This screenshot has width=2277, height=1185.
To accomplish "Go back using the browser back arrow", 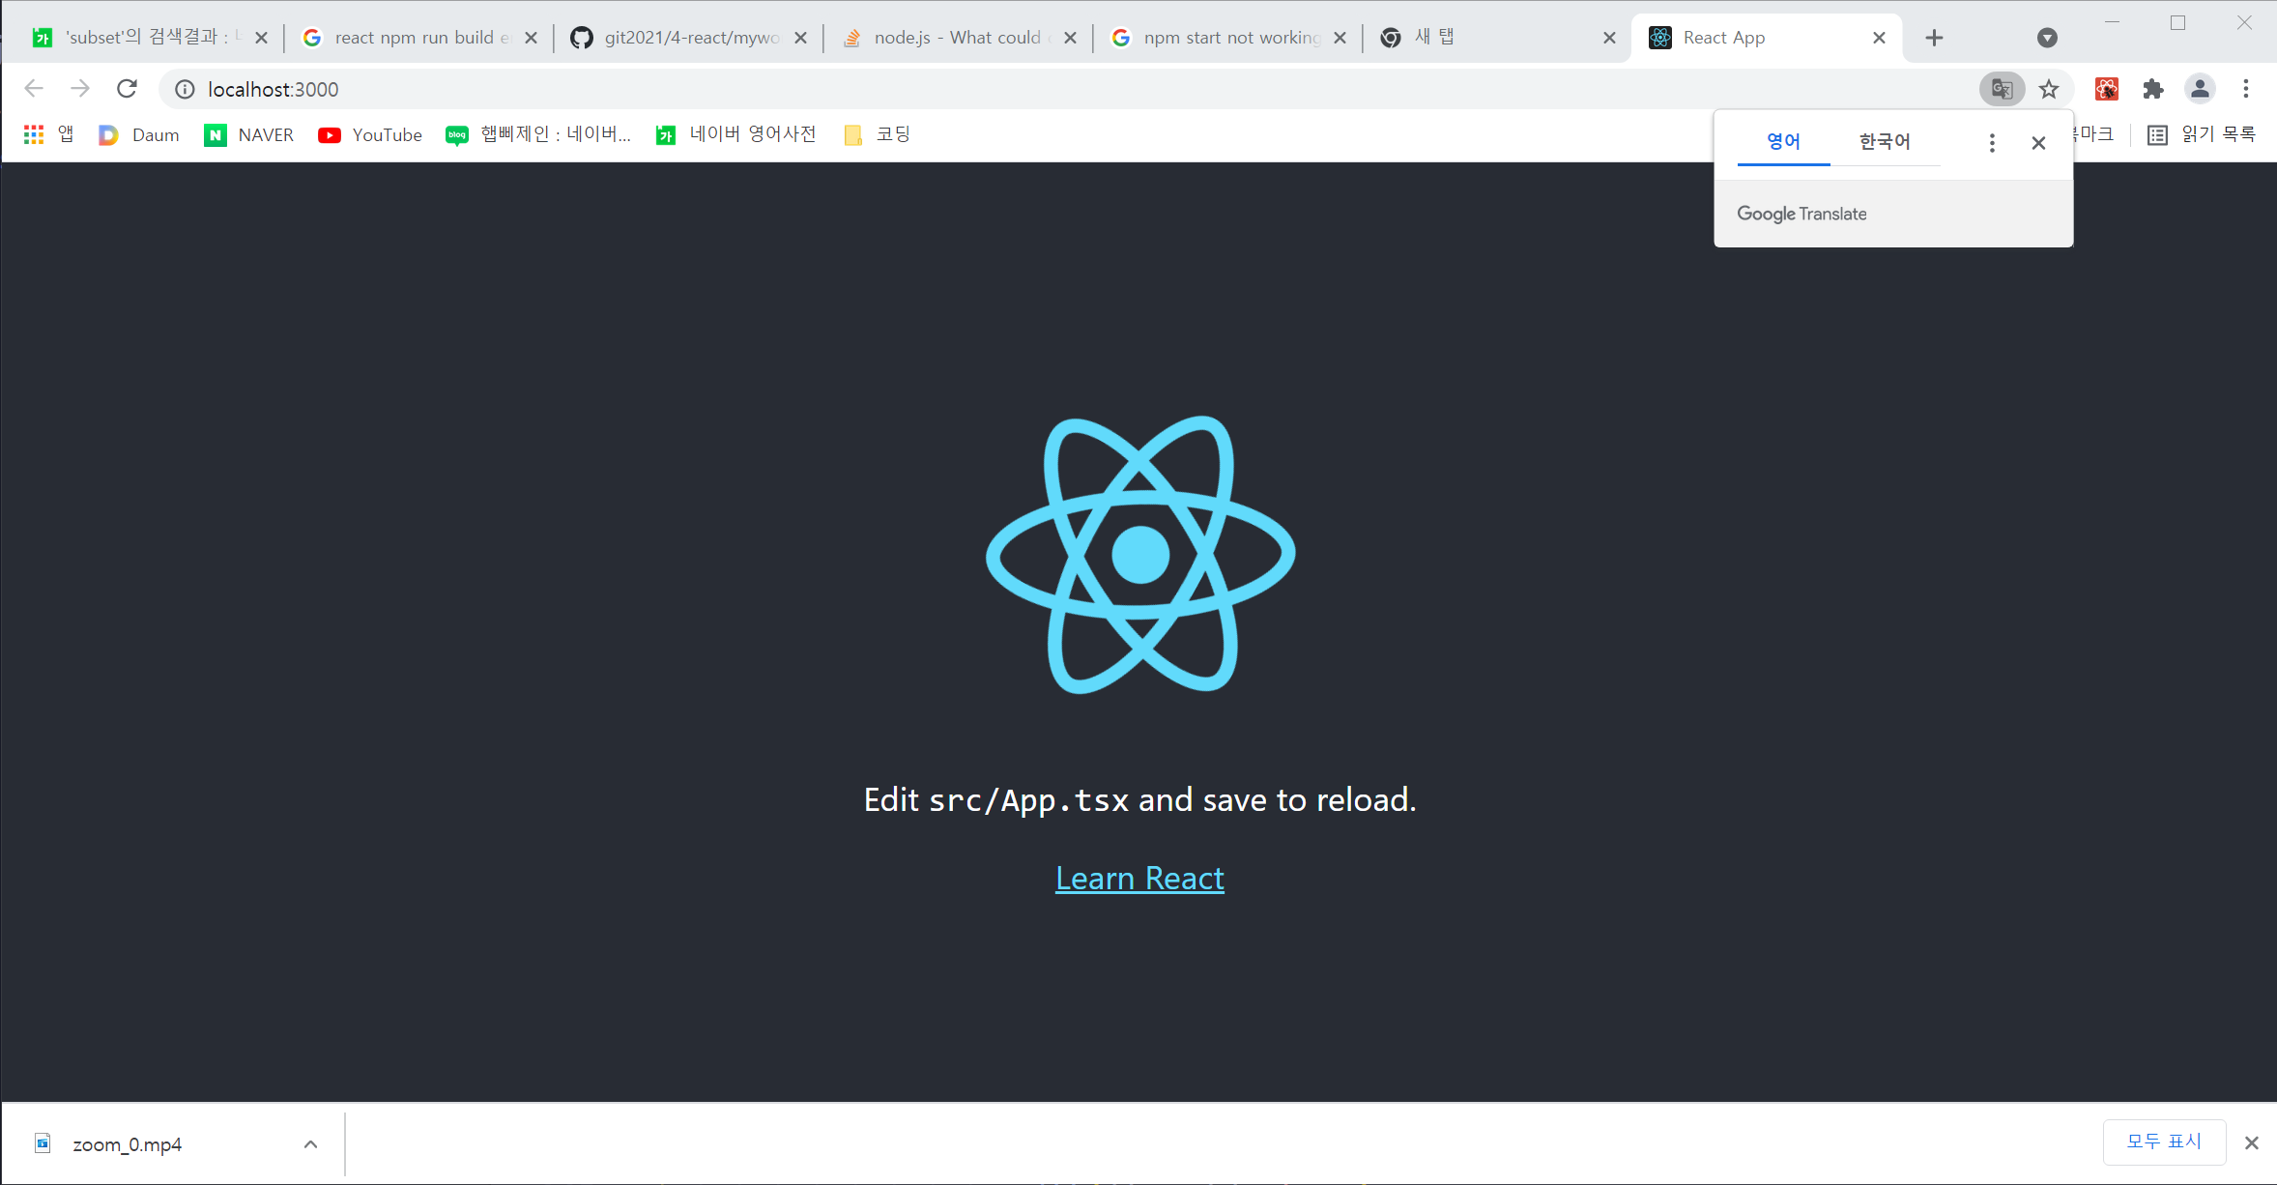I will tap(34, 89).
